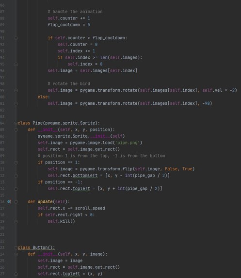This screenshot has height=278, width=241.
Task: Click the 'pipe.png' string literal
Action: pyautogui.click(x=128, y=143)
